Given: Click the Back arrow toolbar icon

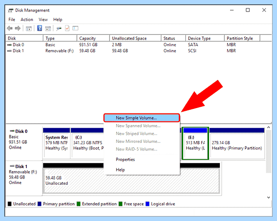Looking at the screenshot, I should 10,28.
